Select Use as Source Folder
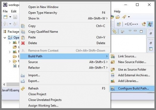 132,69
